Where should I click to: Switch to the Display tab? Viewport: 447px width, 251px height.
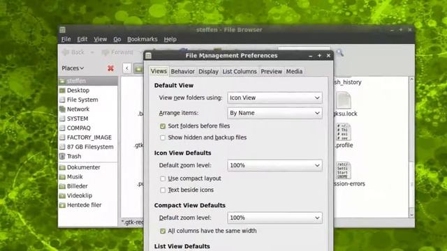pos(208,71)
